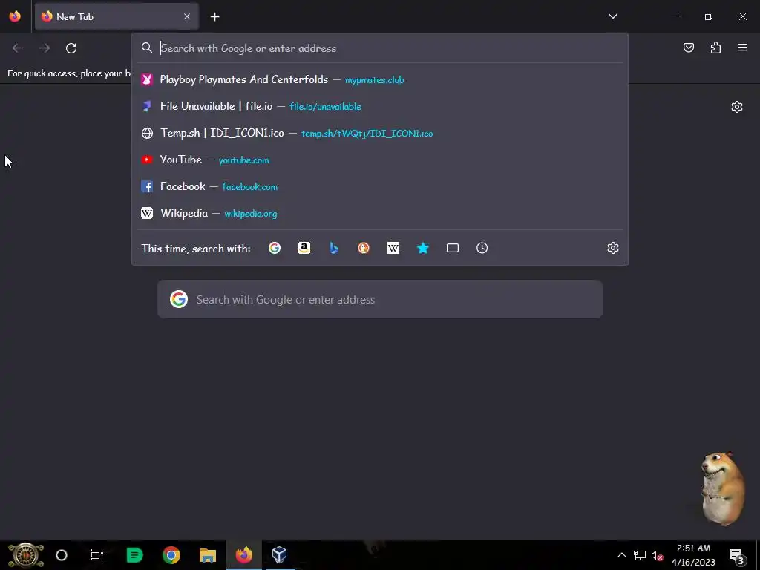The image size is (760, 570).
Task: Show hidden system tray icons chevron
Action: (621, 555)
